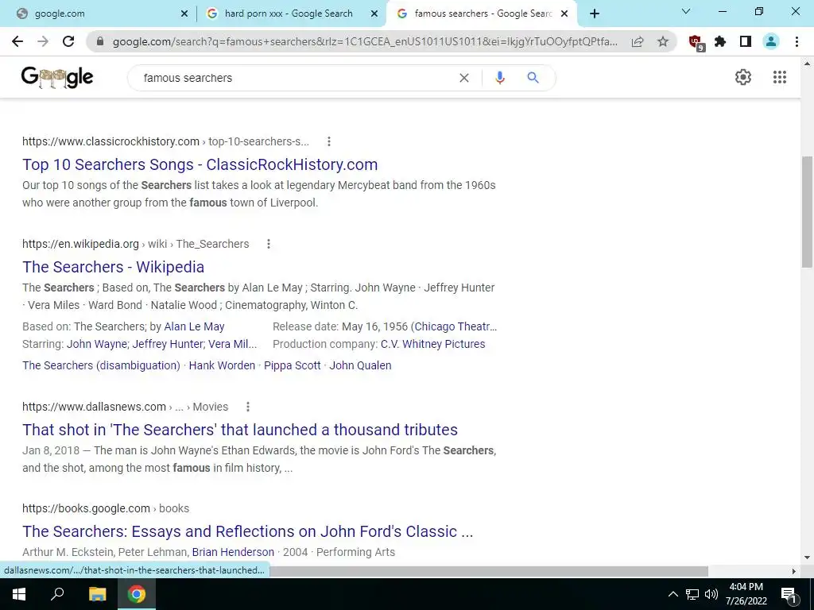This screenshot has height=610, width=814.
Task: Open Windows taskbar search
Action: pos(57,593)
